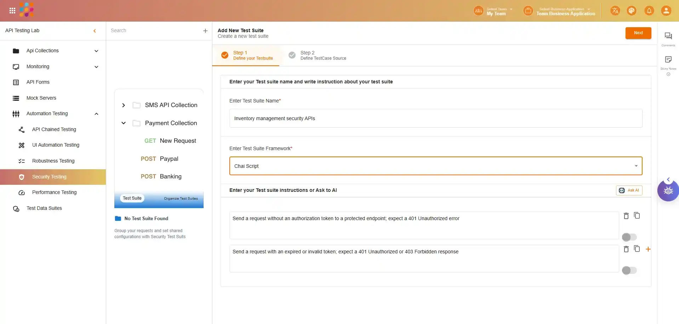Copy the second test instruction
This screenshot has width=679, height=324.
tap(637, 249)
